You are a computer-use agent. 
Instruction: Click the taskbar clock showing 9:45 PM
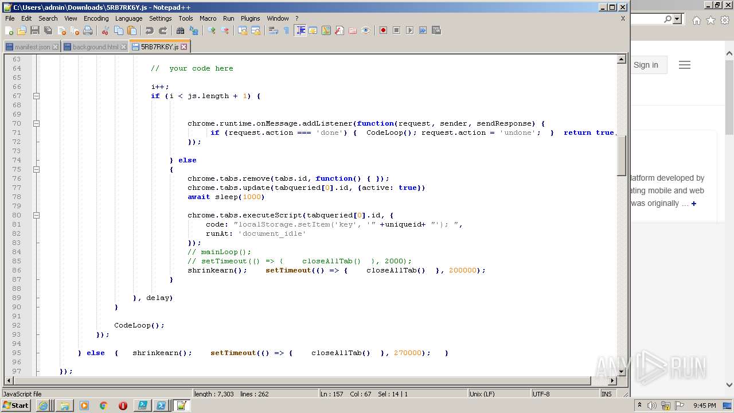click(x=704, y=406)
